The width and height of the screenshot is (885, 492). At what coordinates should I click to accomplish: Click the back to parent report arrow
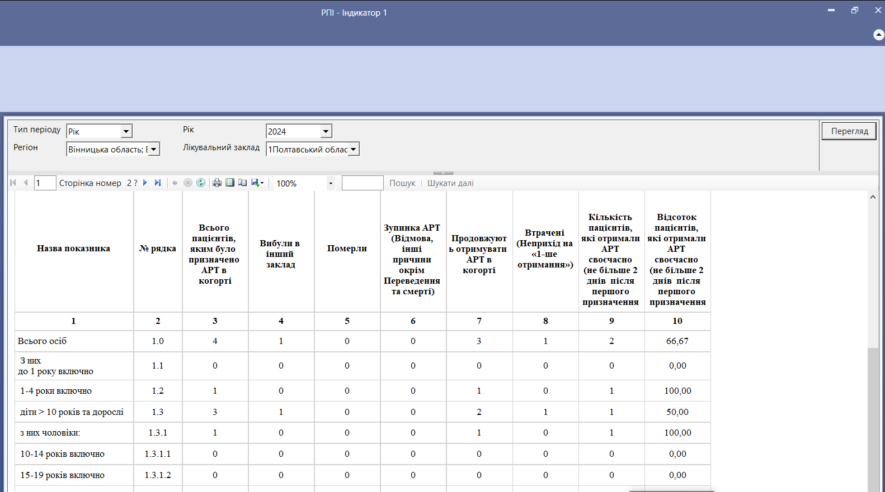175,183
